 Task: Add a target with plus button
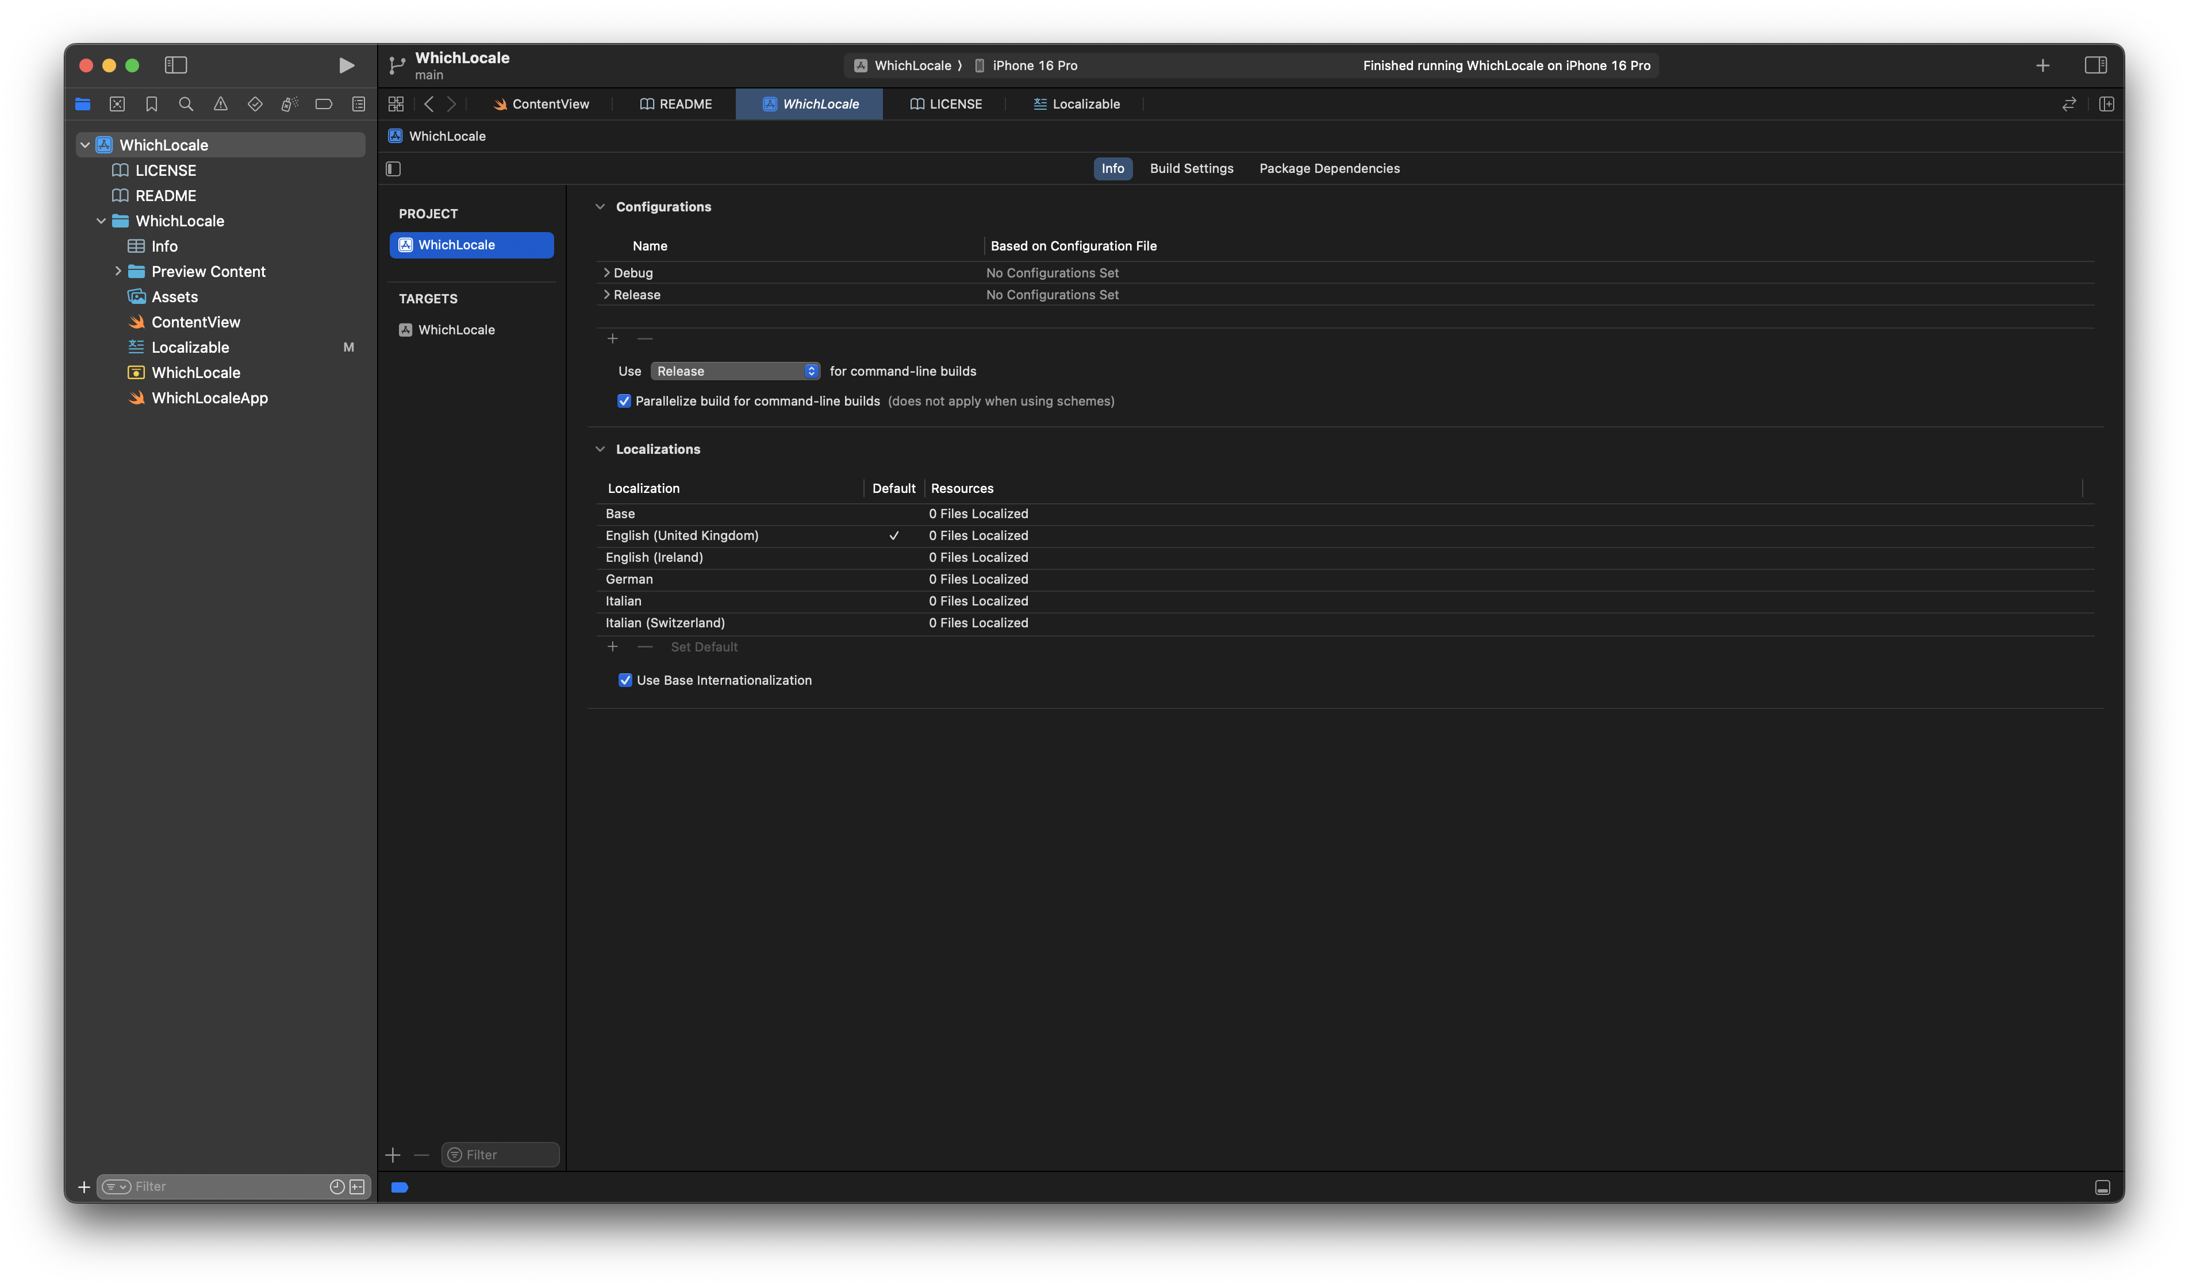394,1154
